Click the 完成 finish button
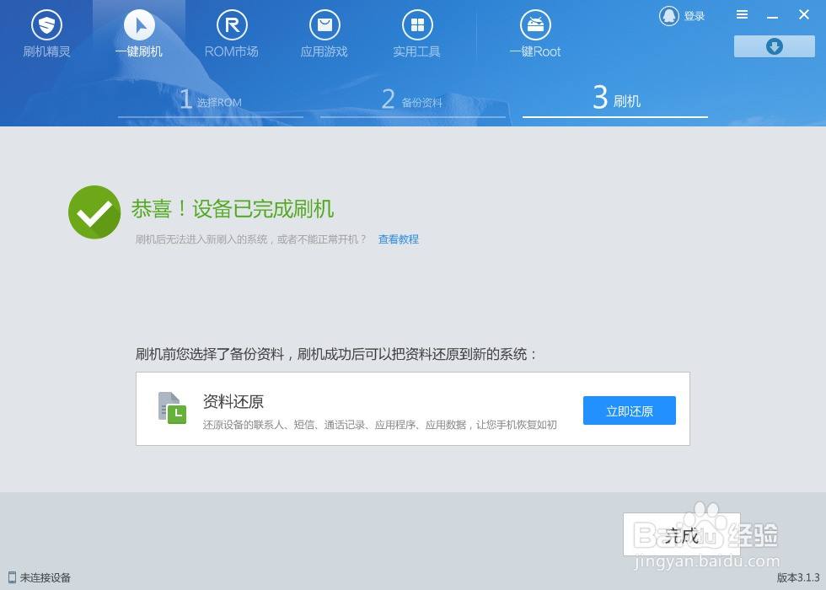The height and width of the screenshot is (590, 826). (x=681, y=534)
